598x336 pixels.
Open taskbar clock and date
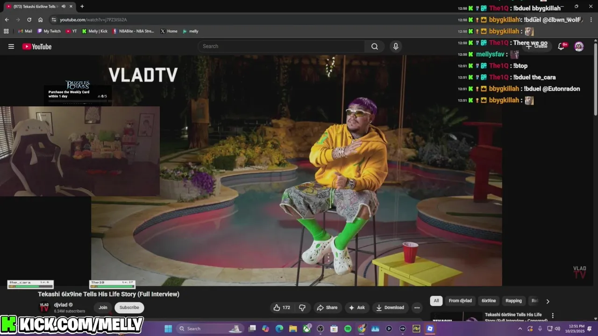coord(575,329)
